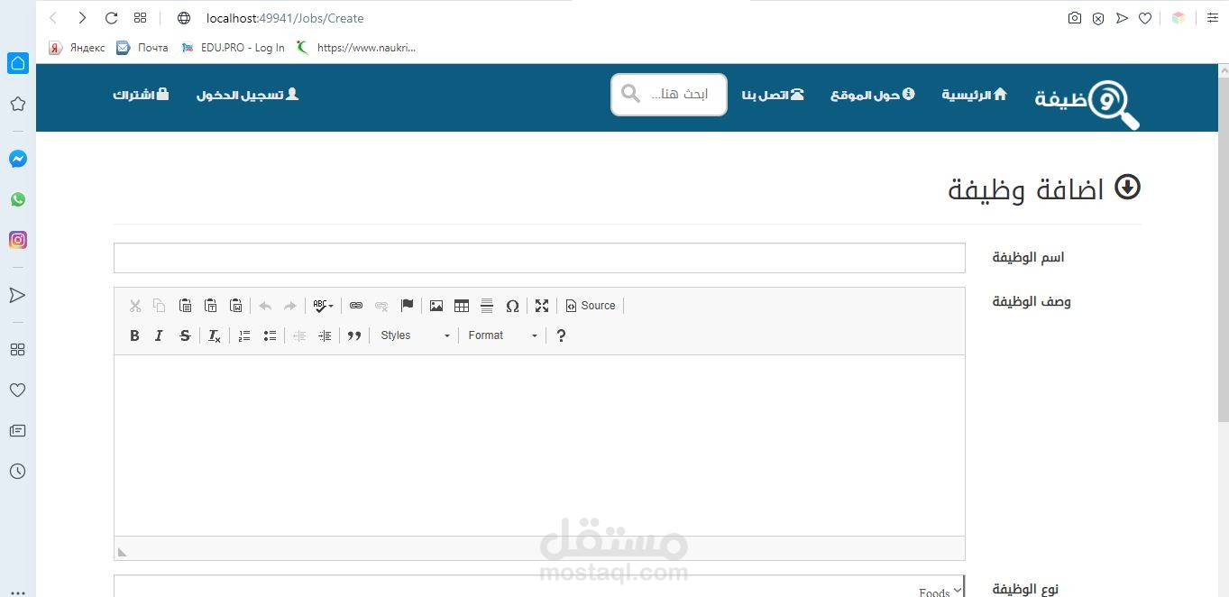The height and width of the screenshot is (597, 1229).
Task: Open اتصل بنا contact menu item
Action: tap(773, 95)
